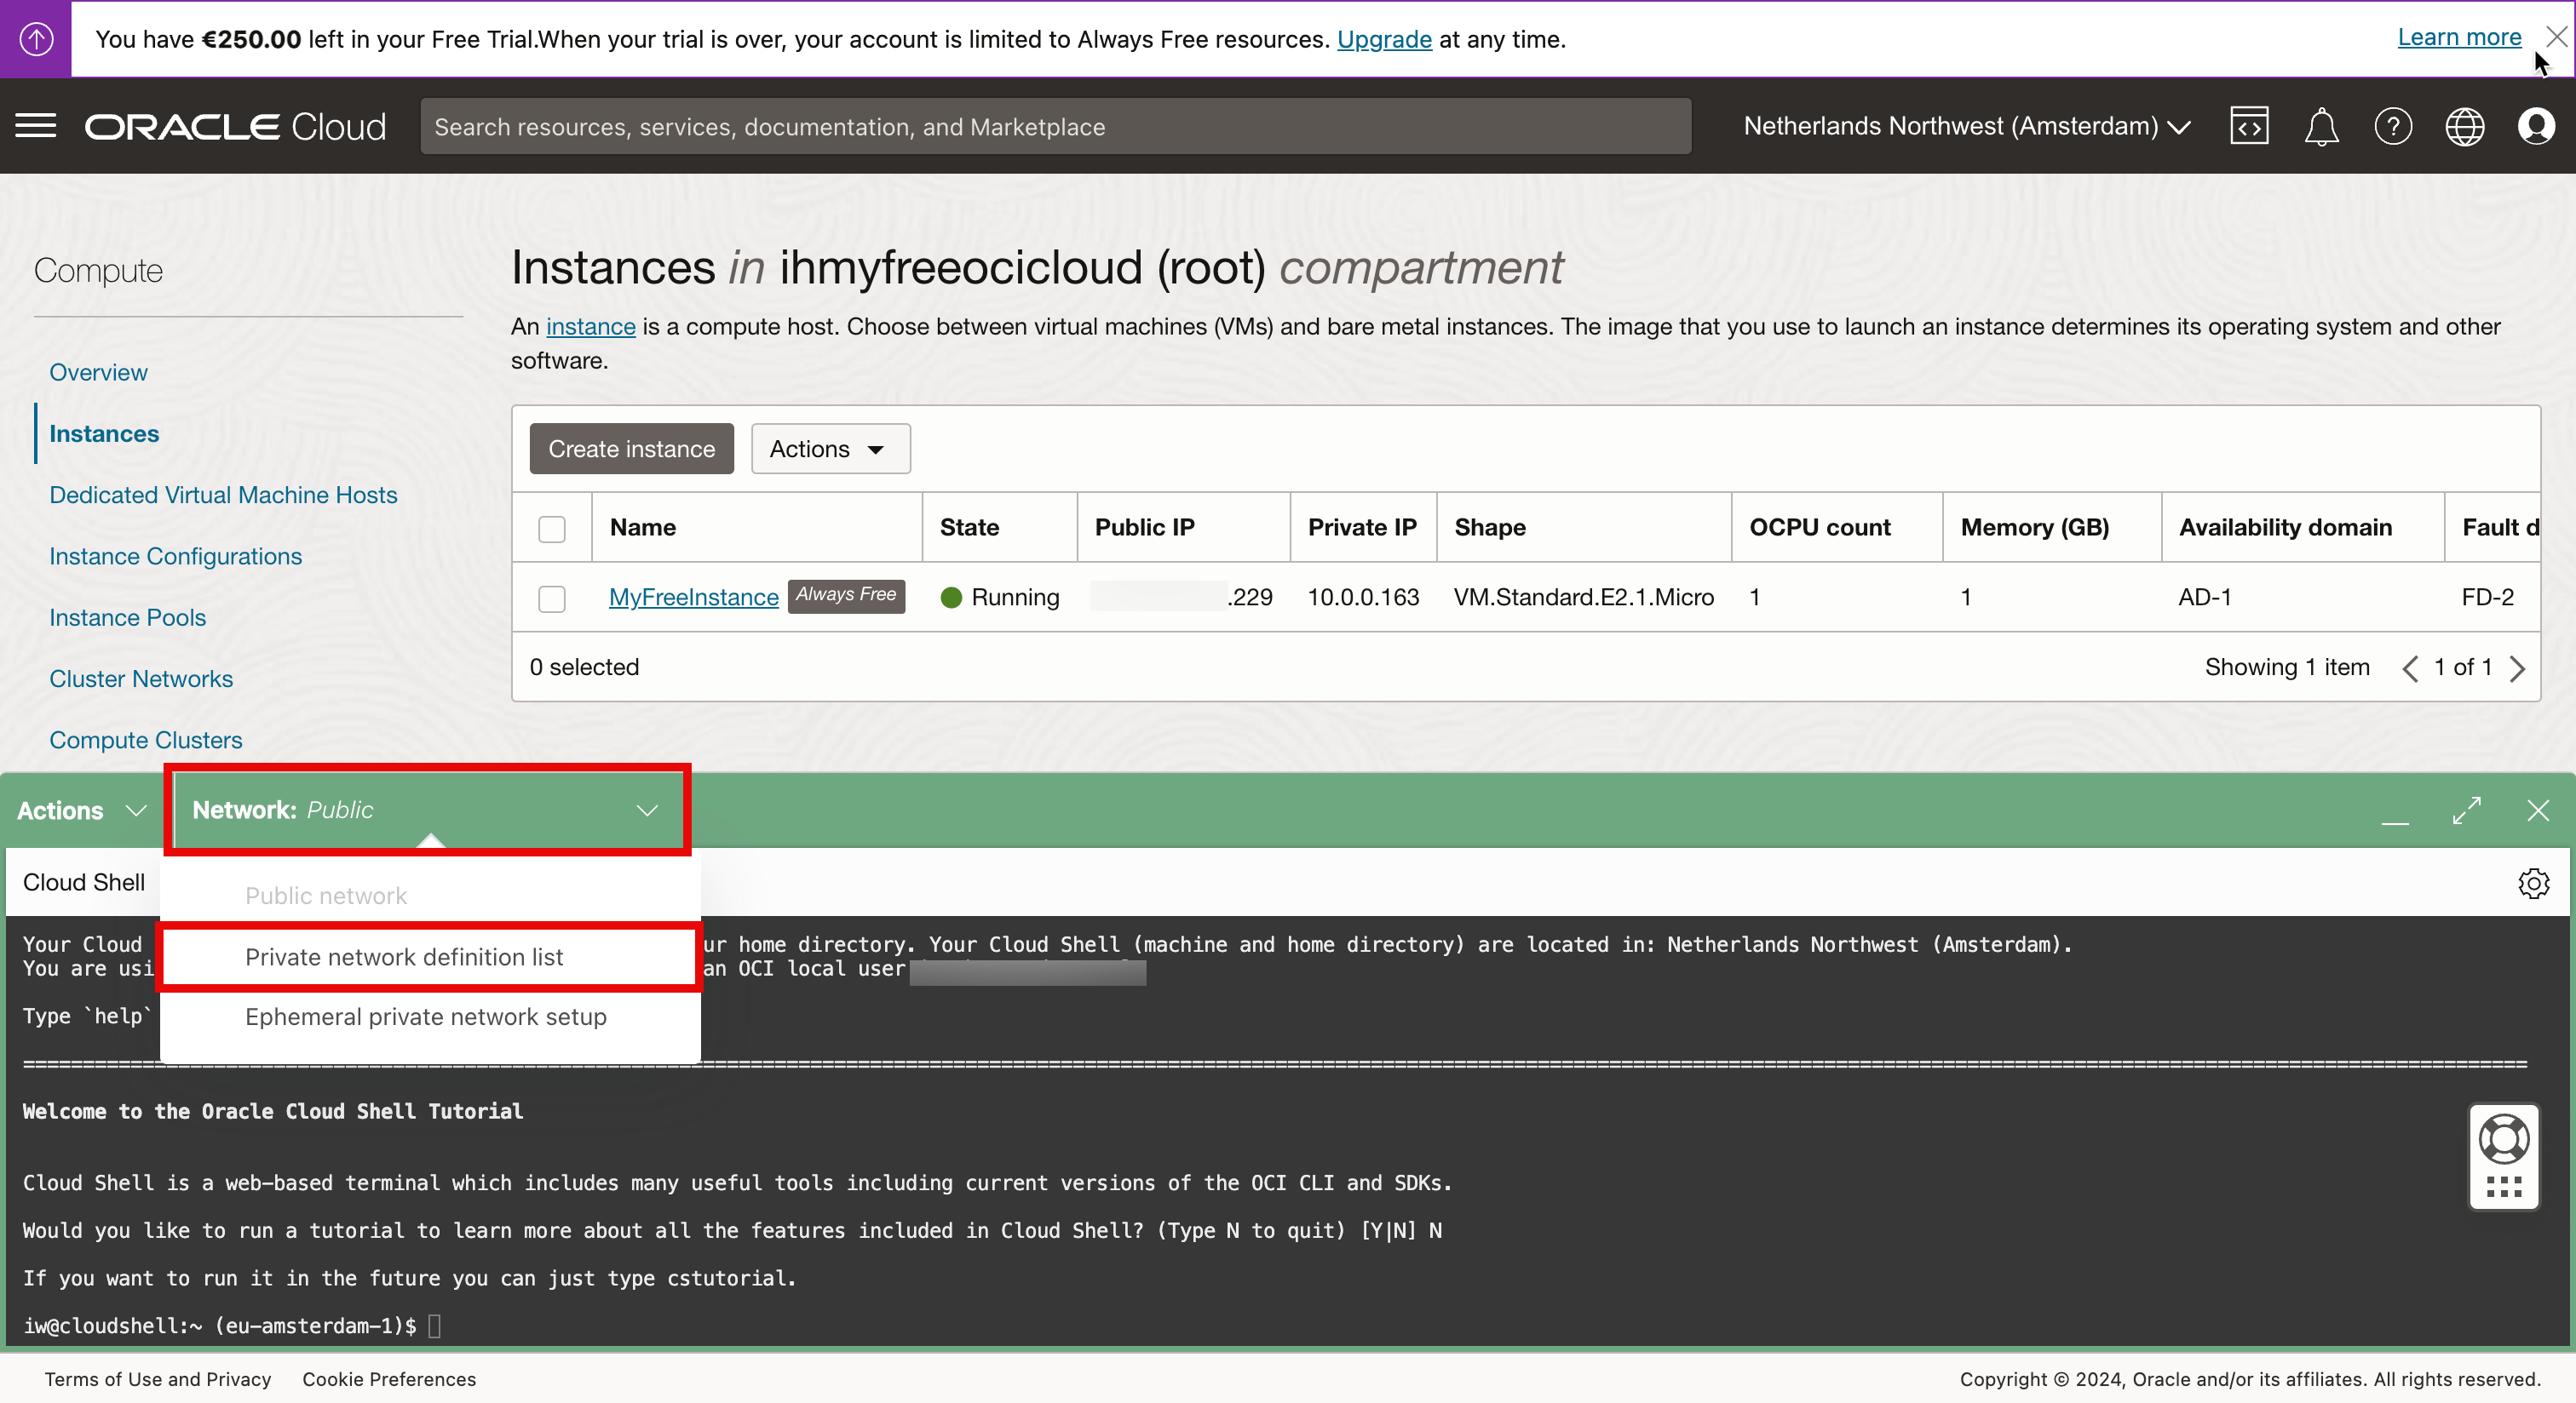Open the user profile avatar menu

2536,126
